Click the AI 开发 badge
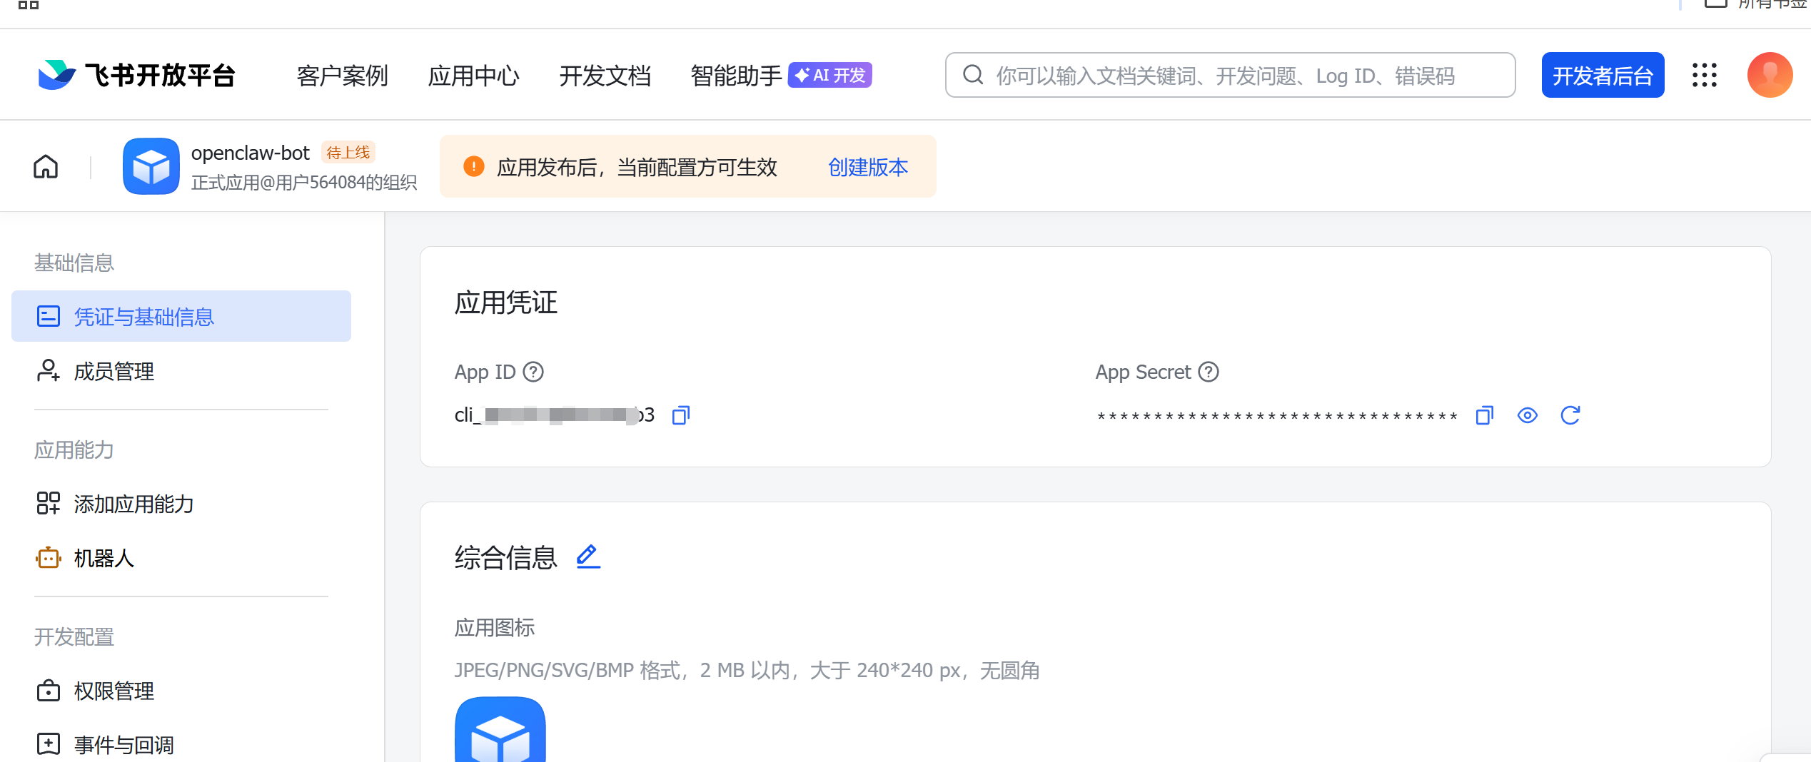The height and width of the screenshot is (762, 1811). [830, 75]
